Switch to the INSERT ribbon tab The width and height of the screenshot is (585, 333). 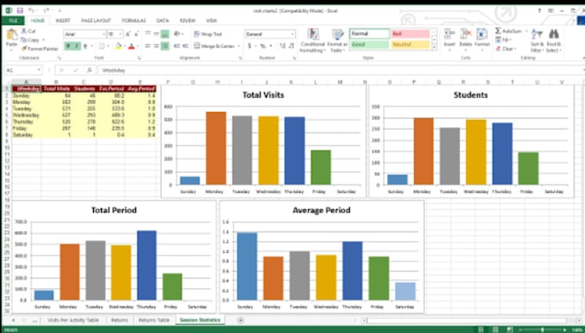click(x=63, y=21)
